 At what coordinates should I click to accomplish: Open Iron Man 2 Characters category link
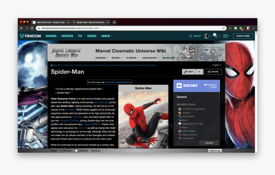(64, 65)
